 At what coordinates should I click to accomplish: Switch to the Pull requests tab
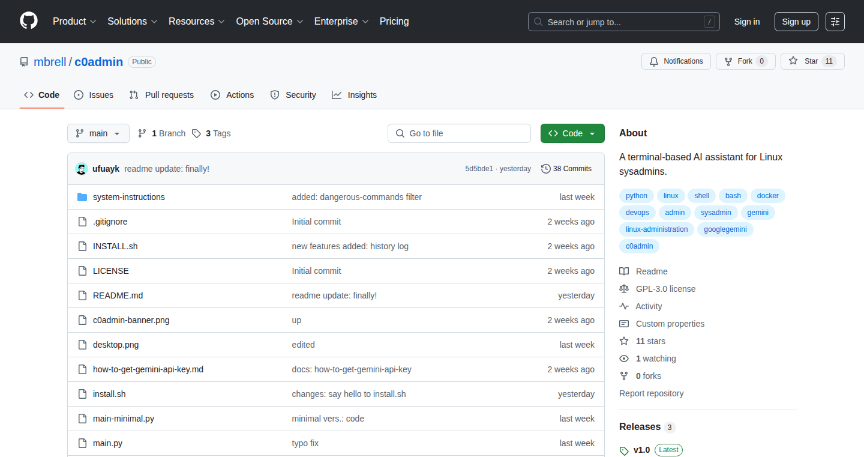point(161,95)
